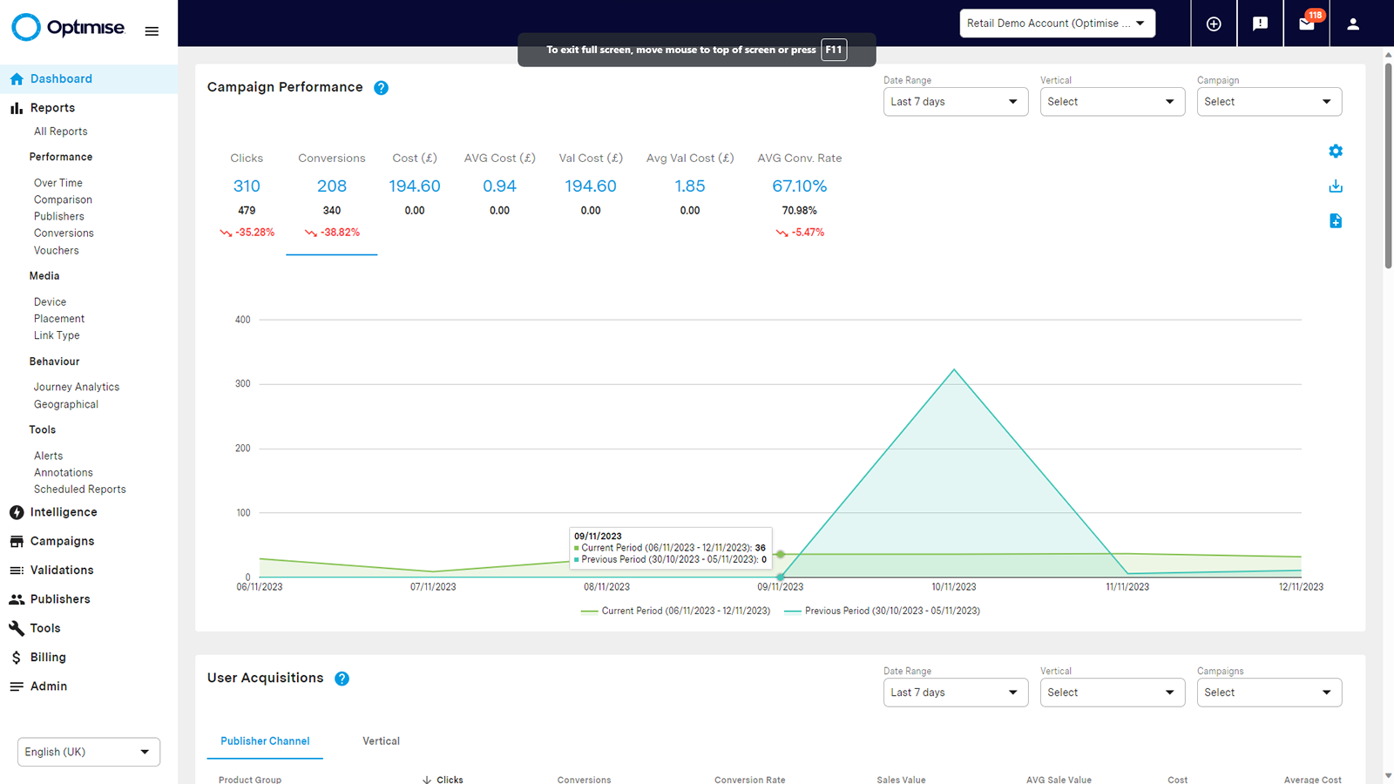Open the Journey Analytics menu item
1394x784 pixels.
(76, 386)
